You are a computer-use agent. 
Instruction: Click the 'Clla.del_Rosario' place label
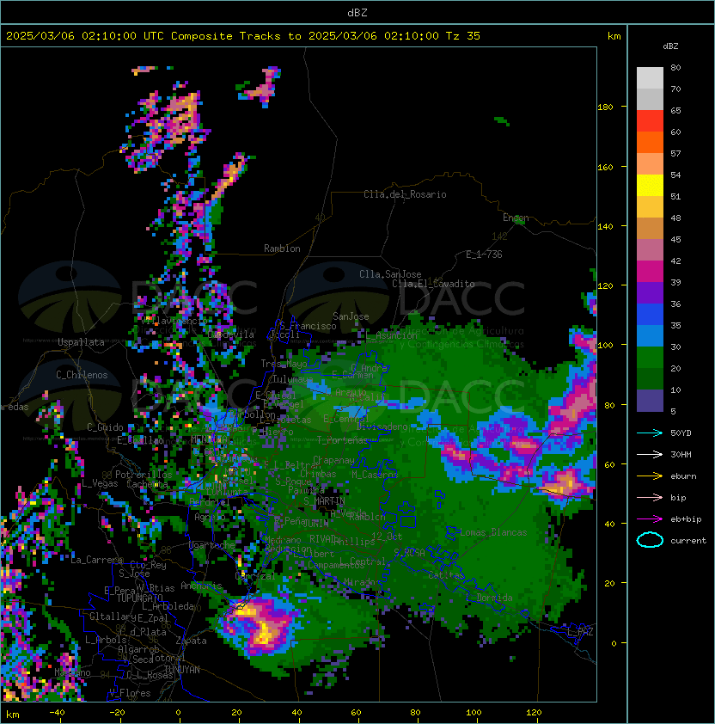pyautogui.click(x=405, y=194)
